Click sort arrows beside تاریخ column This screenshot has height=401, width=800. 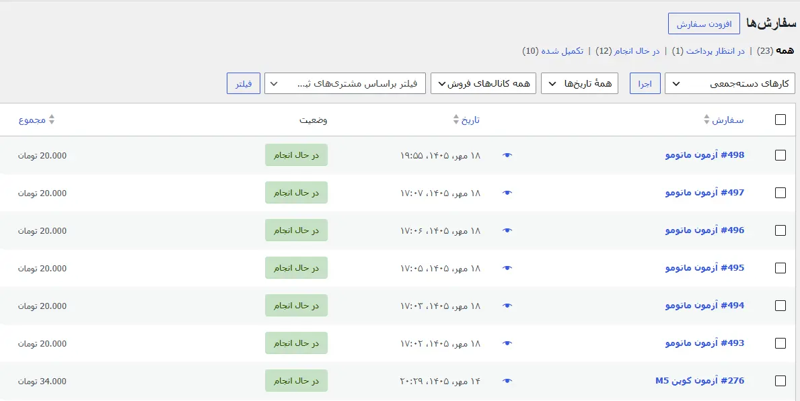[456, 120]
